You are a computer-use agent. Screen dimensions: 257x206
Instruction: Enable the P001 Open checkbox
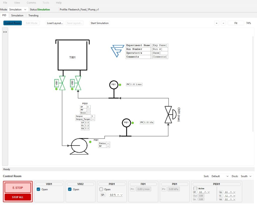(101, 189)
